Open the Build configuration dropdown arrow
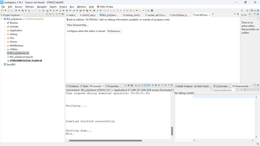Viewport: 260px width, 146px height. pos(26,11)
